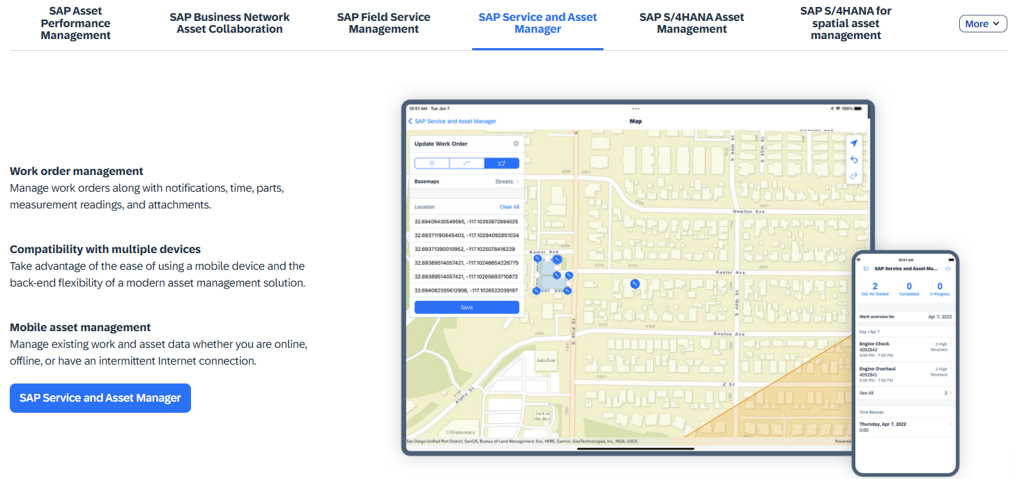The height and width of the screenshot is (479, 1015).
Task: Tap the Not Yet Started counter
Action: 875,289
